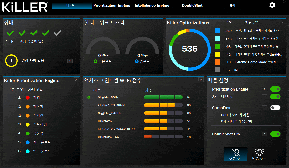
Task: Click the first green status checkmark
Action: click(10, 33)
